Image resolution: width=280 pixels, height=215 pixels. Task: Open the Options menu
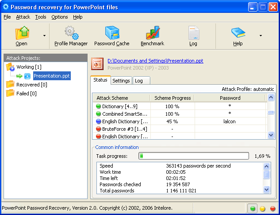60,17
